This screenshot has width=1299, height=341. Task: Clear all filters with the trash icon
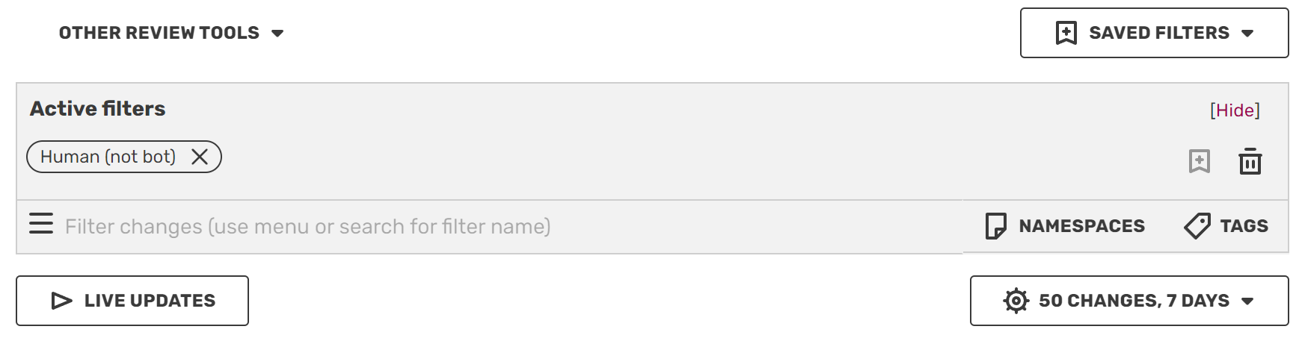1250,161
